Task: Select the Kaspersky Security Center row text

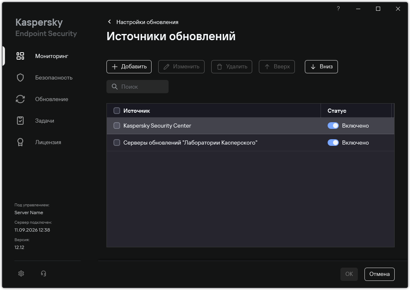Action: (157, 126)
